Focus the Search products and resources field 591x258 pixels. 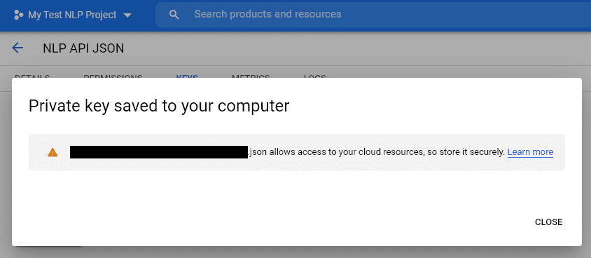pyautogui.click(x=373, y=15)
